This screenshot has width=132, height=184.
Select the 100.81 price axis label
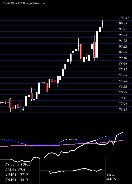pos(124,18)
